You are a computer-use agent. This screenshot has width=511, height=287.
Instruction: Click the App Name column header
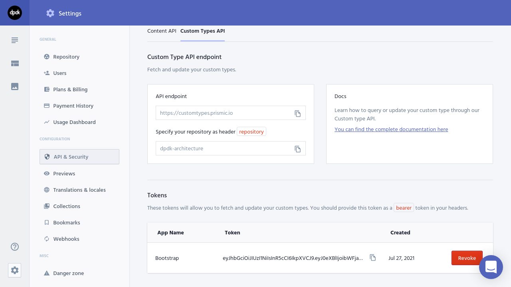coord(170,232)
